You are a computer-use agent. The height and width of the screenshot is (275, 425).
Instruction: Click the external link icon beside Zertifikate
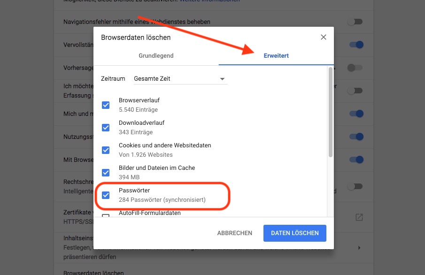359,217
